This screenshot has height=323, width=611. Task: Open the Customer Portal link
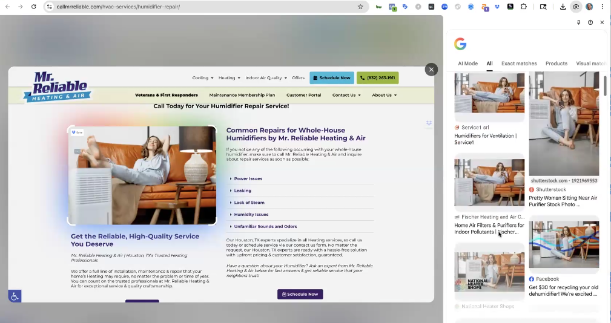pos(303,95)
